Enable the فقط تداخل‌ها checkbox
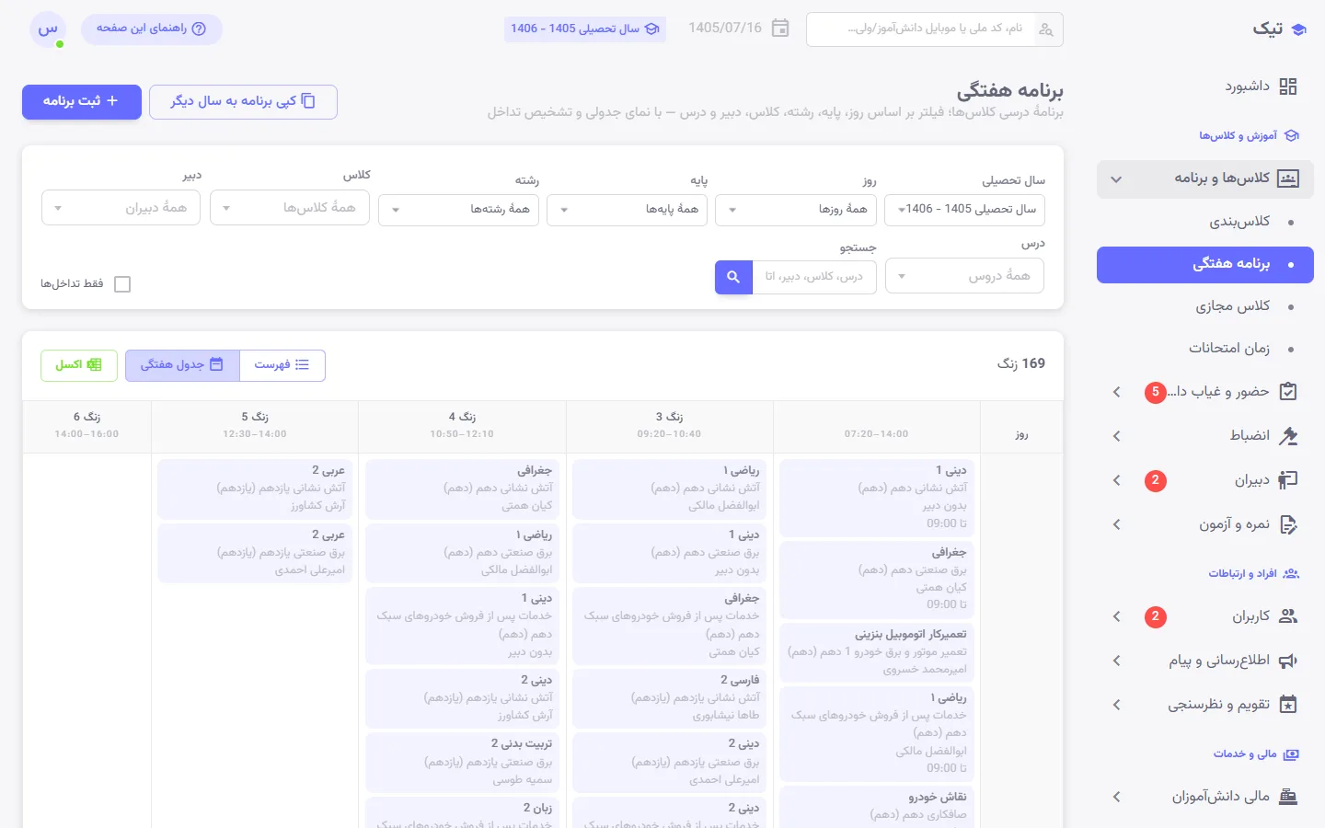Image resolution: width=1325 pixels, height=828 pixels. click(122, 284)
